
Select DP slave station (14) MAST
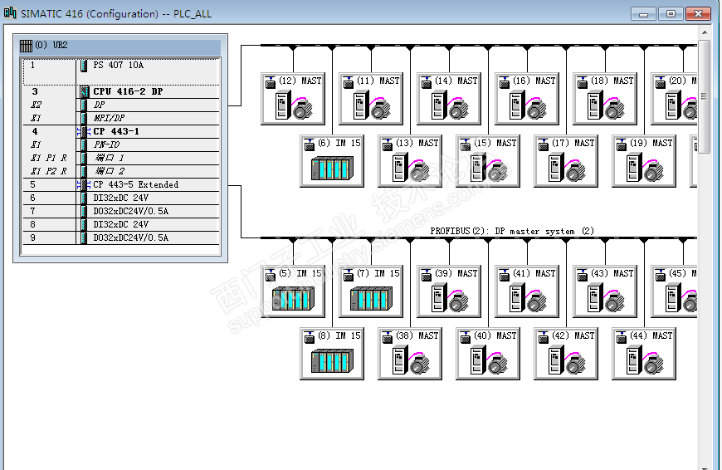[x=449, y=99]
